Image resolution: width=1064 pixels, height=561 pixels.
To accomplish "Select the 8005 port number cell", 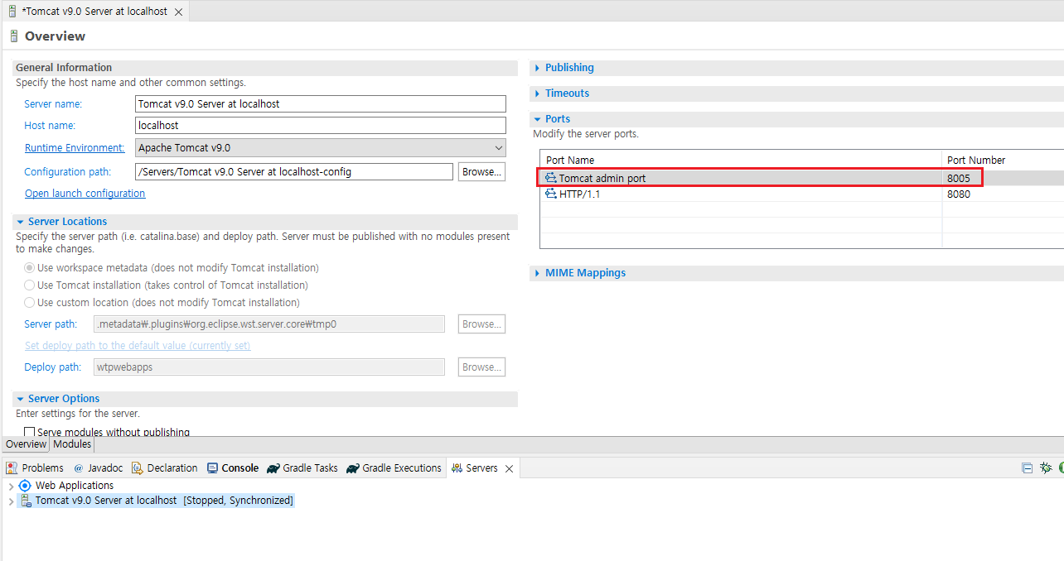I will [959, 178].
